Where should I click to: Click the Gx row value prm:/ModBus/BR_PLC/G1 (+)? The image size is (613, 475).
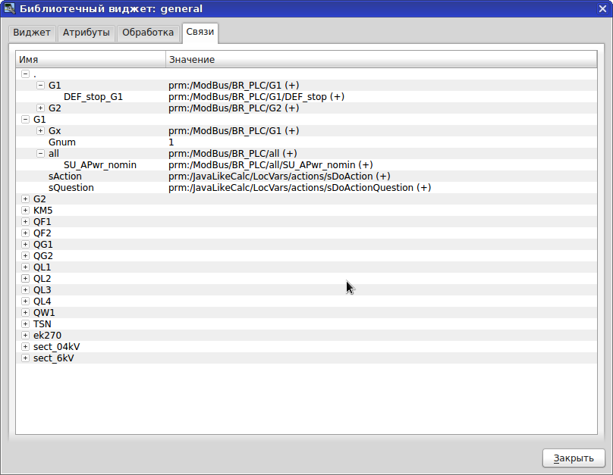coord(234,130)
